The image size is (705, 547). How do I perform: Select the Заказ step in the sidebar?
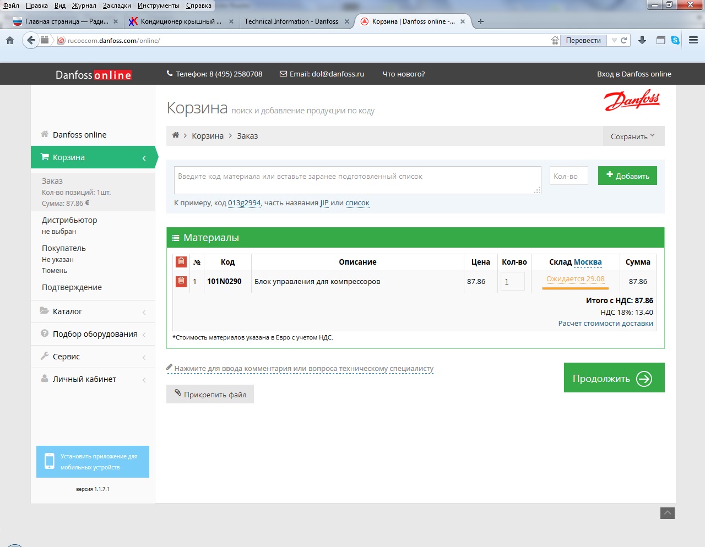tap(52, 181)
